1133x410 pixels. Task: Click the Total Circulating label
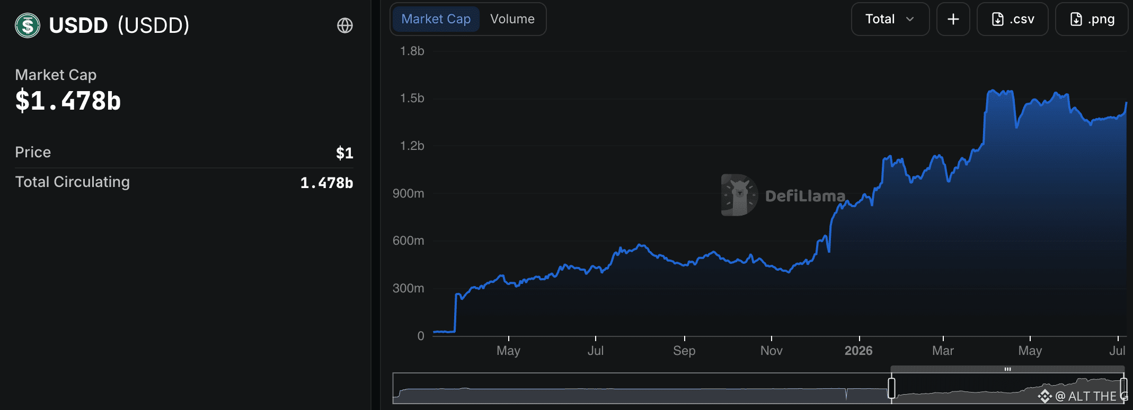click(x=72, y=182)
